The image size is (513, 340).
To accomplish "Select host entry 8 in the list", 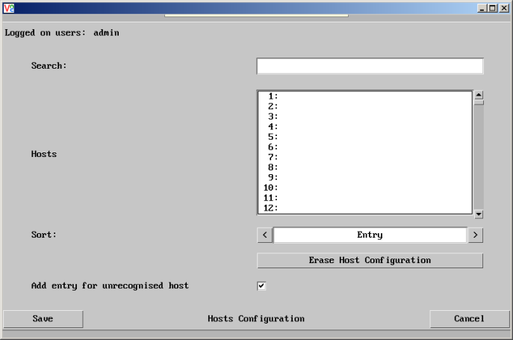I will click(x=365, y=167).
